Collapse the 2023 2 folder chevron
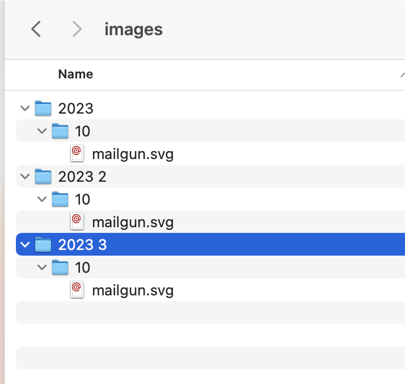The width and height of the screenshot is (405, 384). click(x=25, y=176)
